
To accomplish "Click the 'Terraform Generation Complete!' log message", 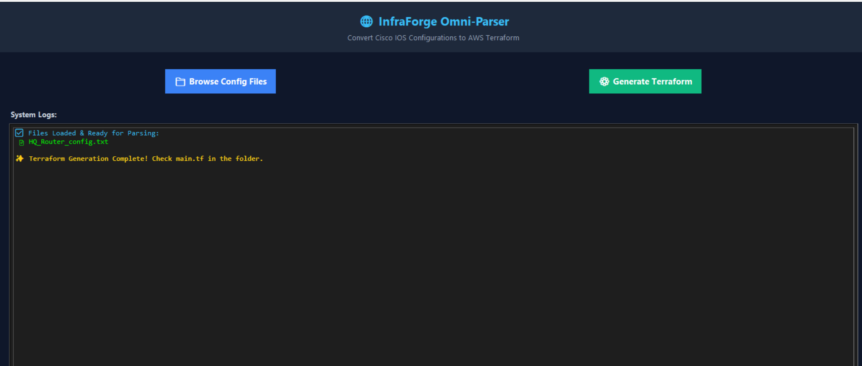I will (x=146, y=159).
